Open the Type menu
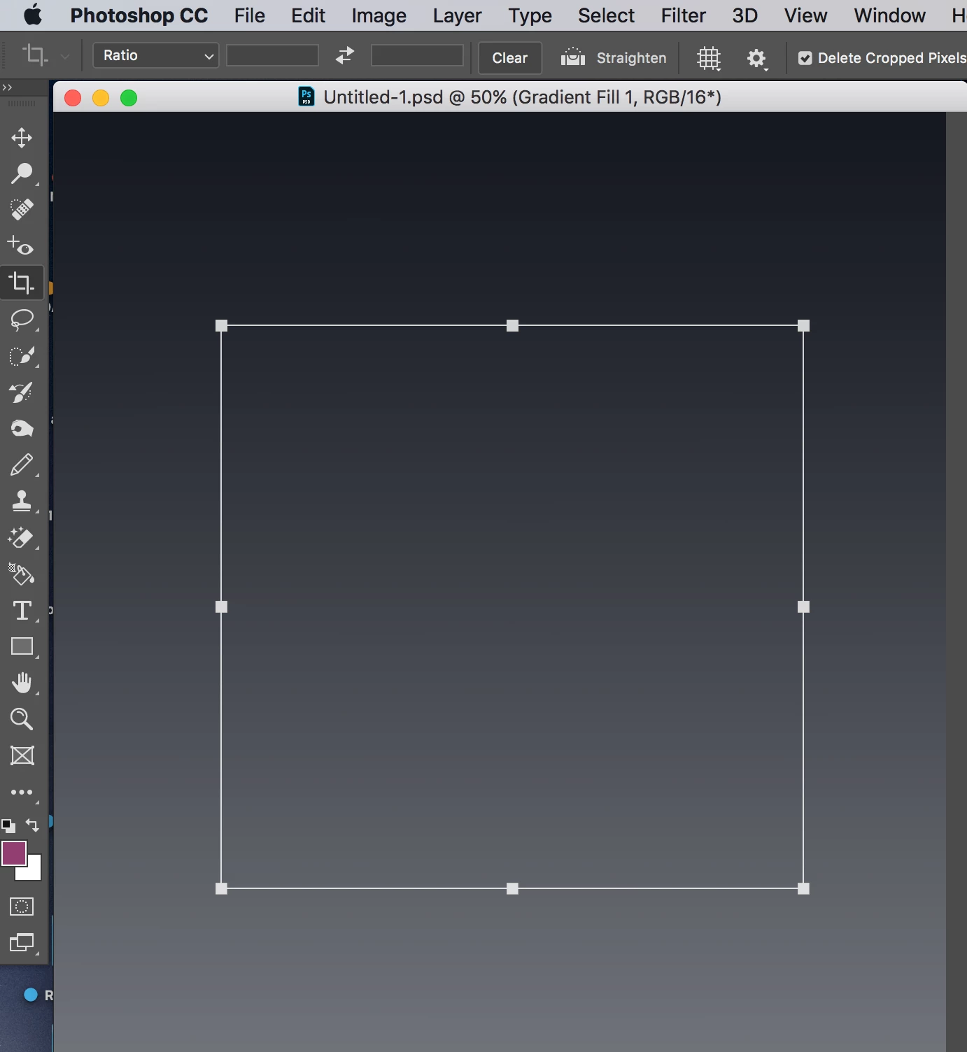The image size is (967, 1052). 530,15
